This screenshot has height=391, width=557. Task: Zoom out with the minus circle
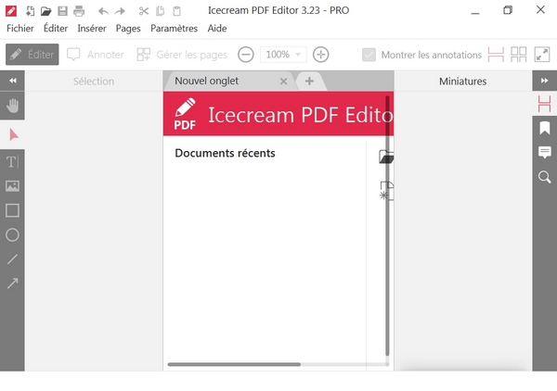(x=246, y=55)
